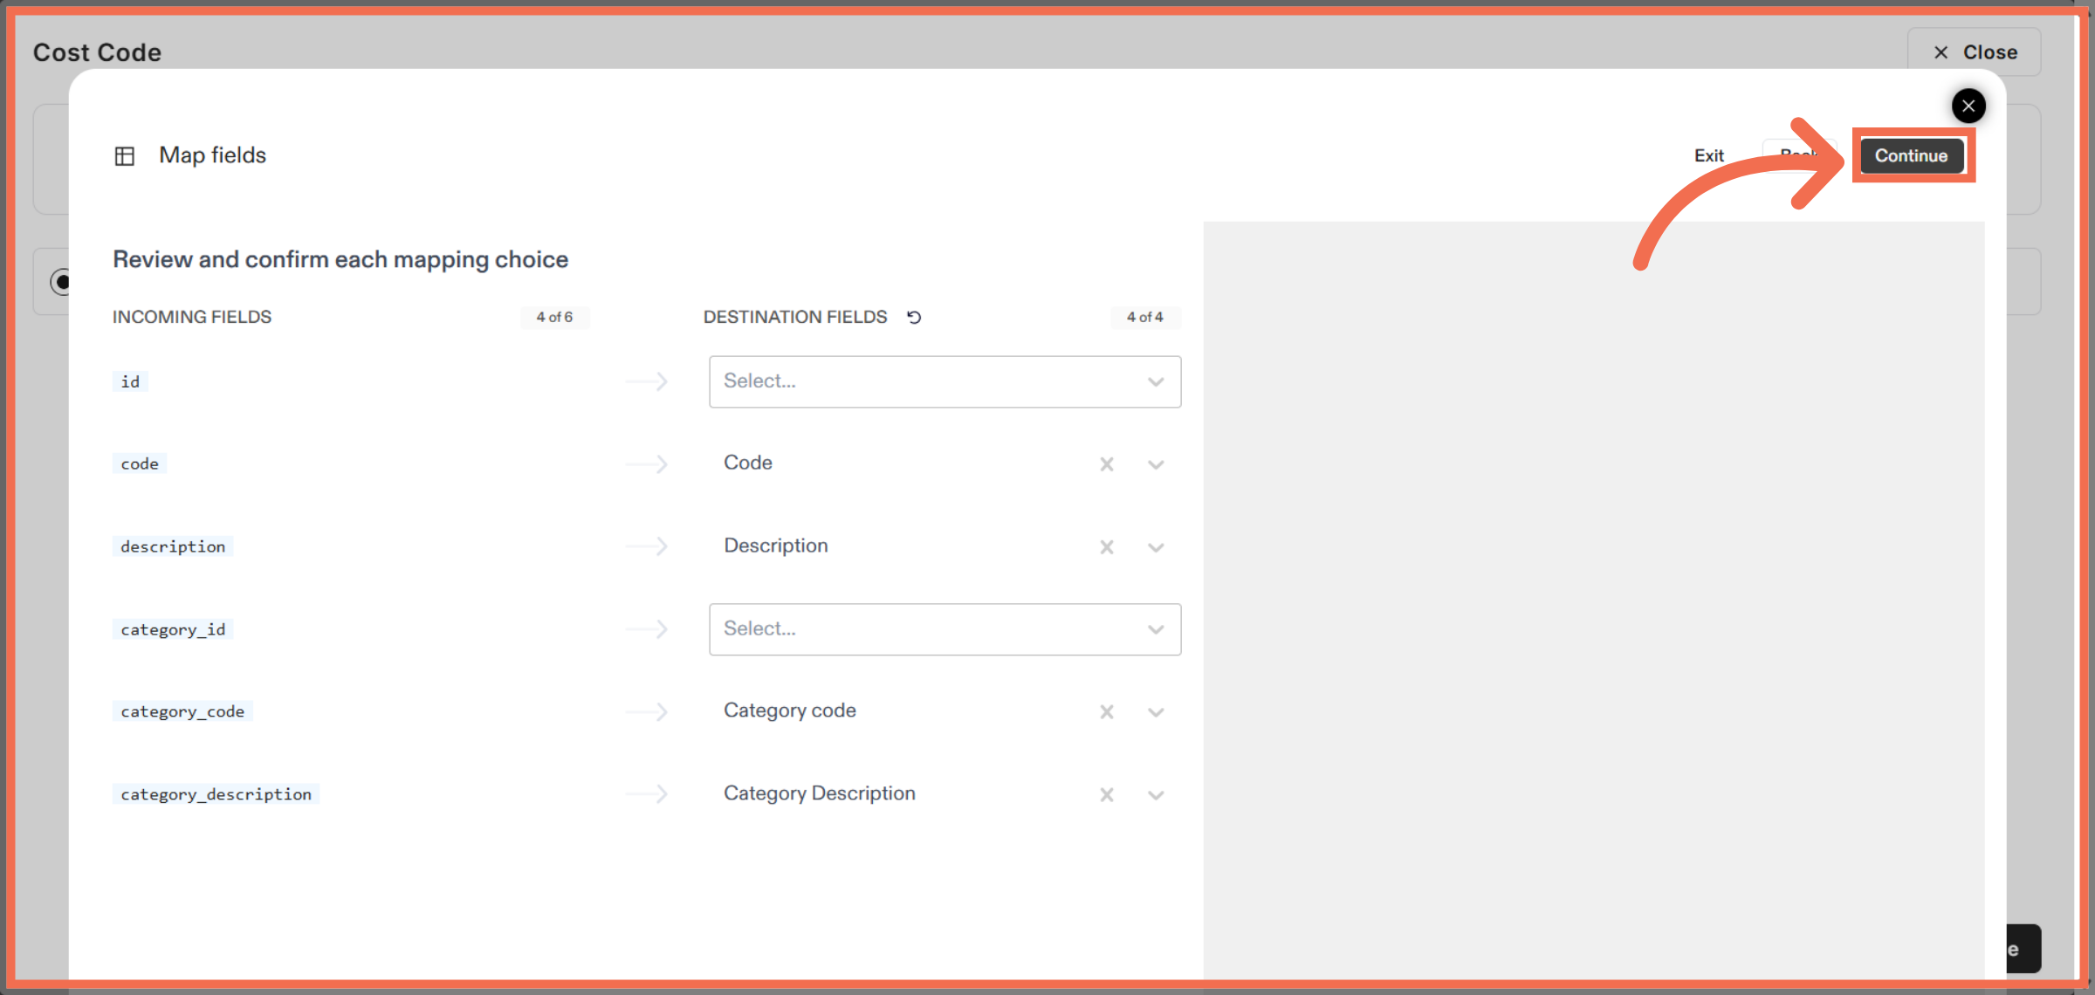Click the category_code incoming field tag
Image resolution: width=2095 pixels, height=995 pixels.
pos(182,710)
